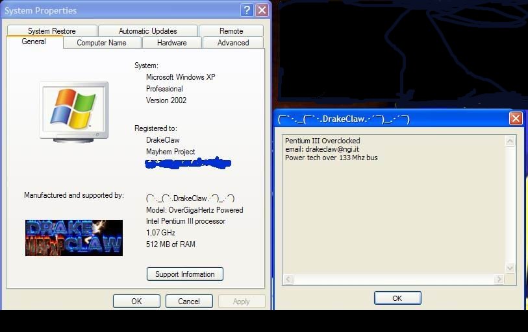This screenshot has height=332, width=528.
Task: Click the 'Microsoft Windows XP' text
Action: (x=181, y=77)
